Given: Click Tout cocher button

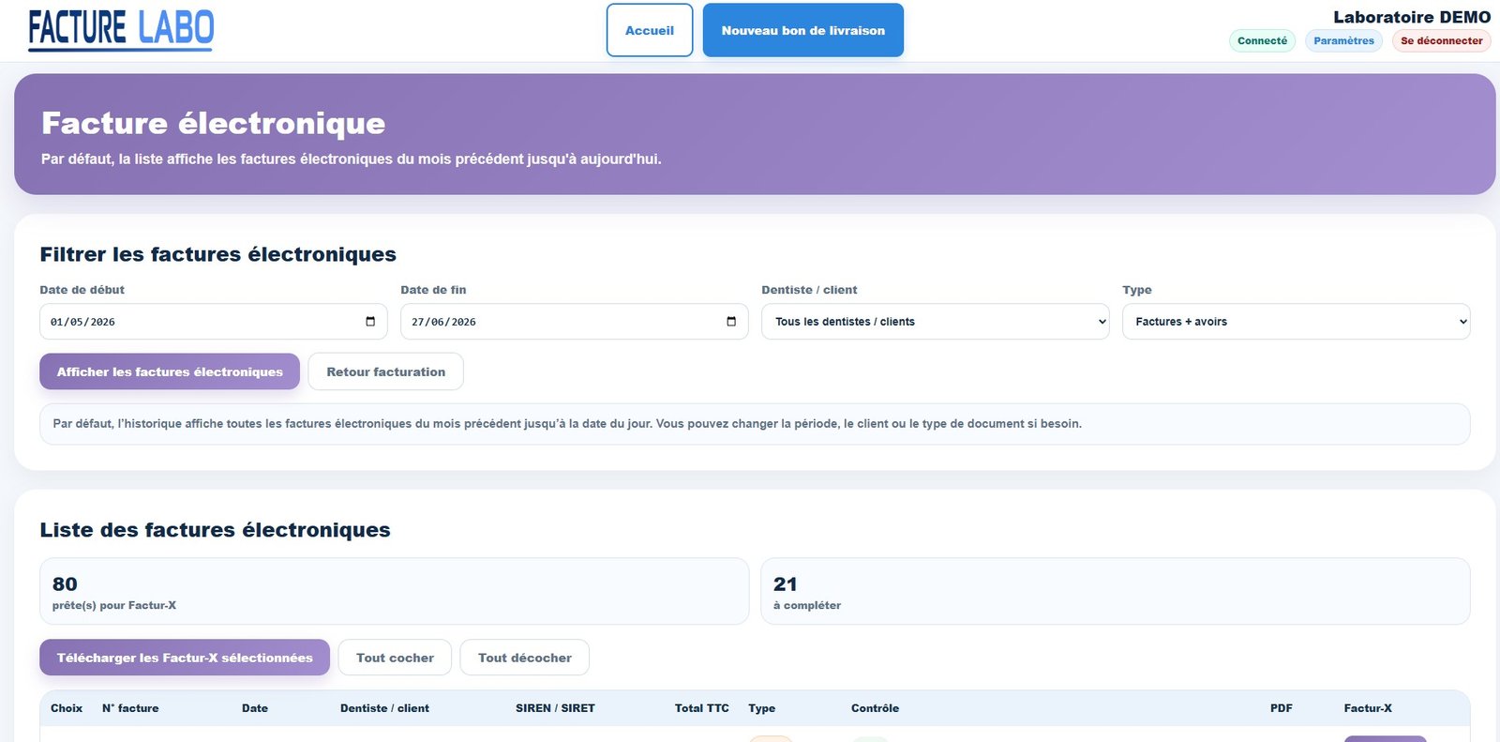Looking at the screenshot, I should pos(395,658).
